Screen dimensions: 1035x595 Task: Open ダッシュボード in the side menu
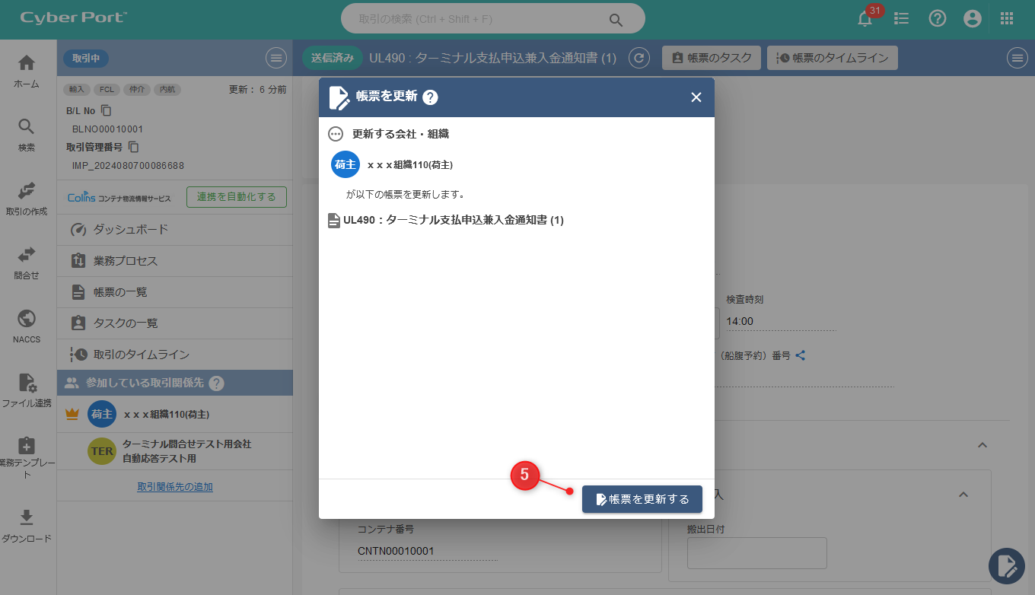[x=130, y=230]
